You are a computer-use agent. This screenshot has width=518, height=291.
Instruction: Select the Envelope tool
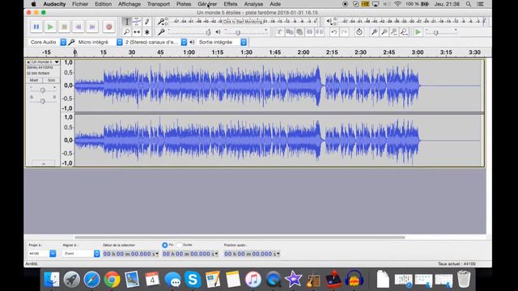pos(137,22)
